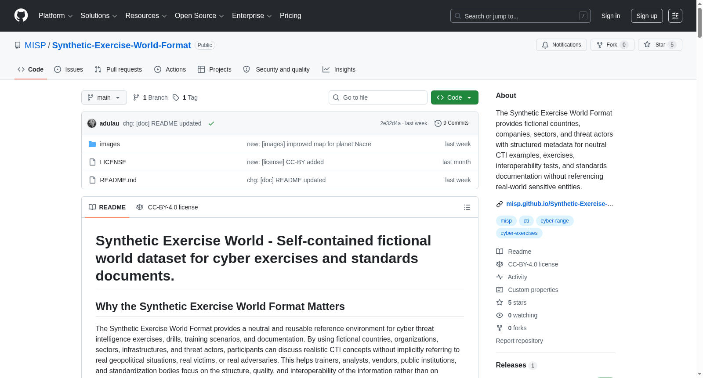
Task: Open the GitHub homepage logo
Action: (x=21, y=16)
